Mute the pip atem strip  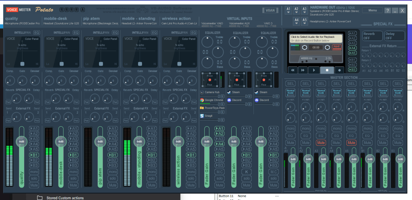pyautogui.click(x=113, y=185)
